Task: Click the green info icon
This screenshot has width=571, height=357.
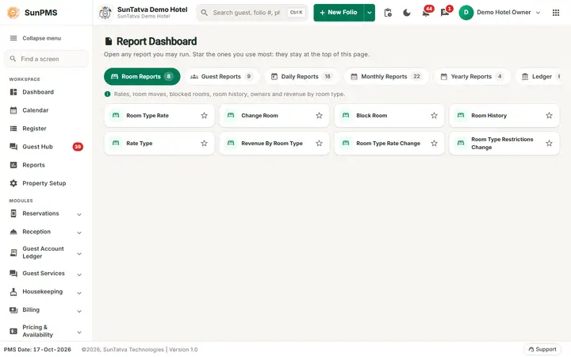Action: (107, 94)
